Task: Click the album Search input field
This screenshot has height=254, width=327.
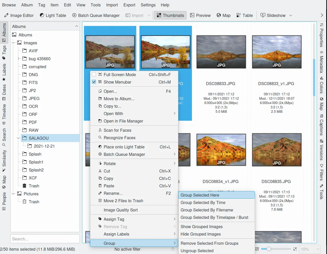Action: (x=45, y=239)
